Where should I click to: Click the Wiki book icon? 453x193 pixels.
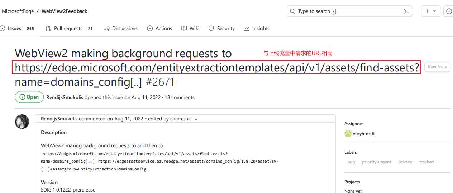click(184, 28)
